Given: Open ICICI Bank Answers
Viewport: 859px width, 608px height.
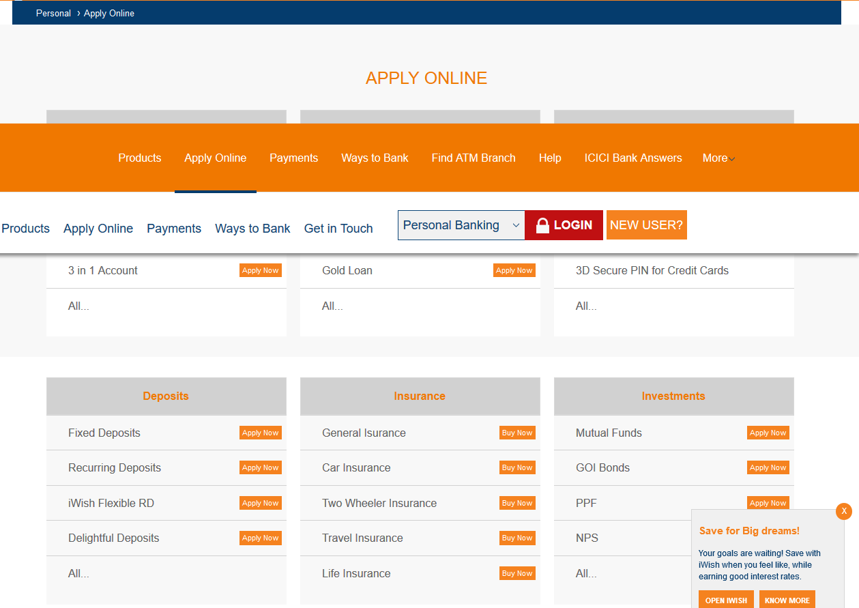Looking at the screenshot, I should pos(633,158).
